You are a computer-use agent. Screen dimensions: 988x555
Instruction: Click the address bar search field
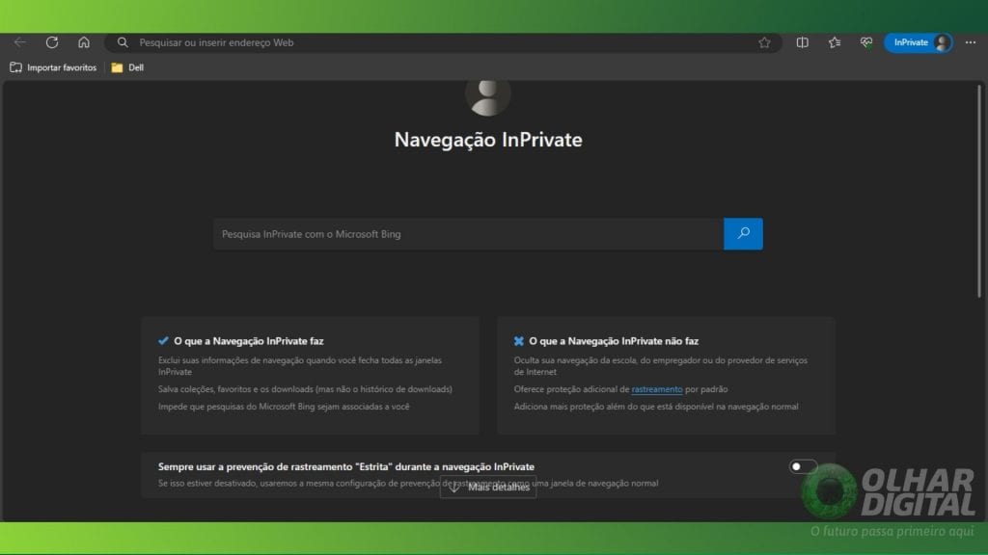tap(441, 42)
